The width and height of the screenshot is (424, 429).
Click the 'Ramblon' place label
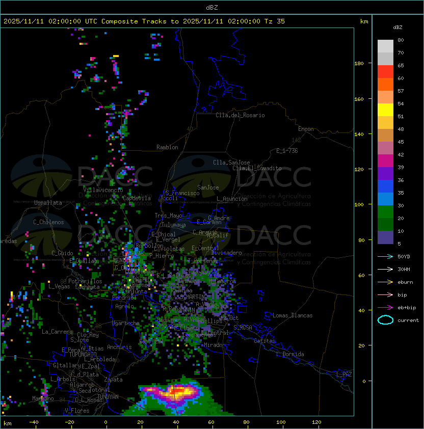167,147
